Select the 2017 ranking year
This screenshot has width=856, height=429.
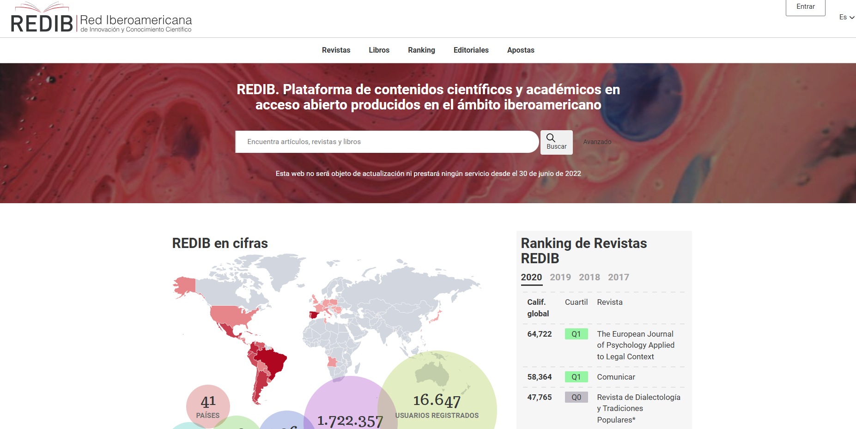pyautogui.click(x=619, y=277)
